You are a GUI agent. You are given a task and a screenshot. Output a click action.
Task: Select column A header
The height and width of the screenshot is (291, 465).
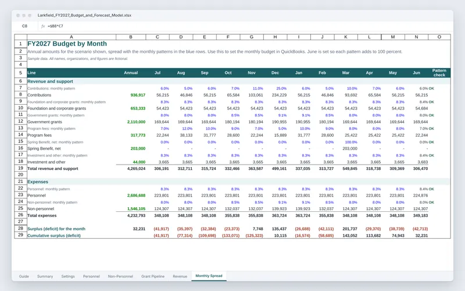click(x=71, y=37)
